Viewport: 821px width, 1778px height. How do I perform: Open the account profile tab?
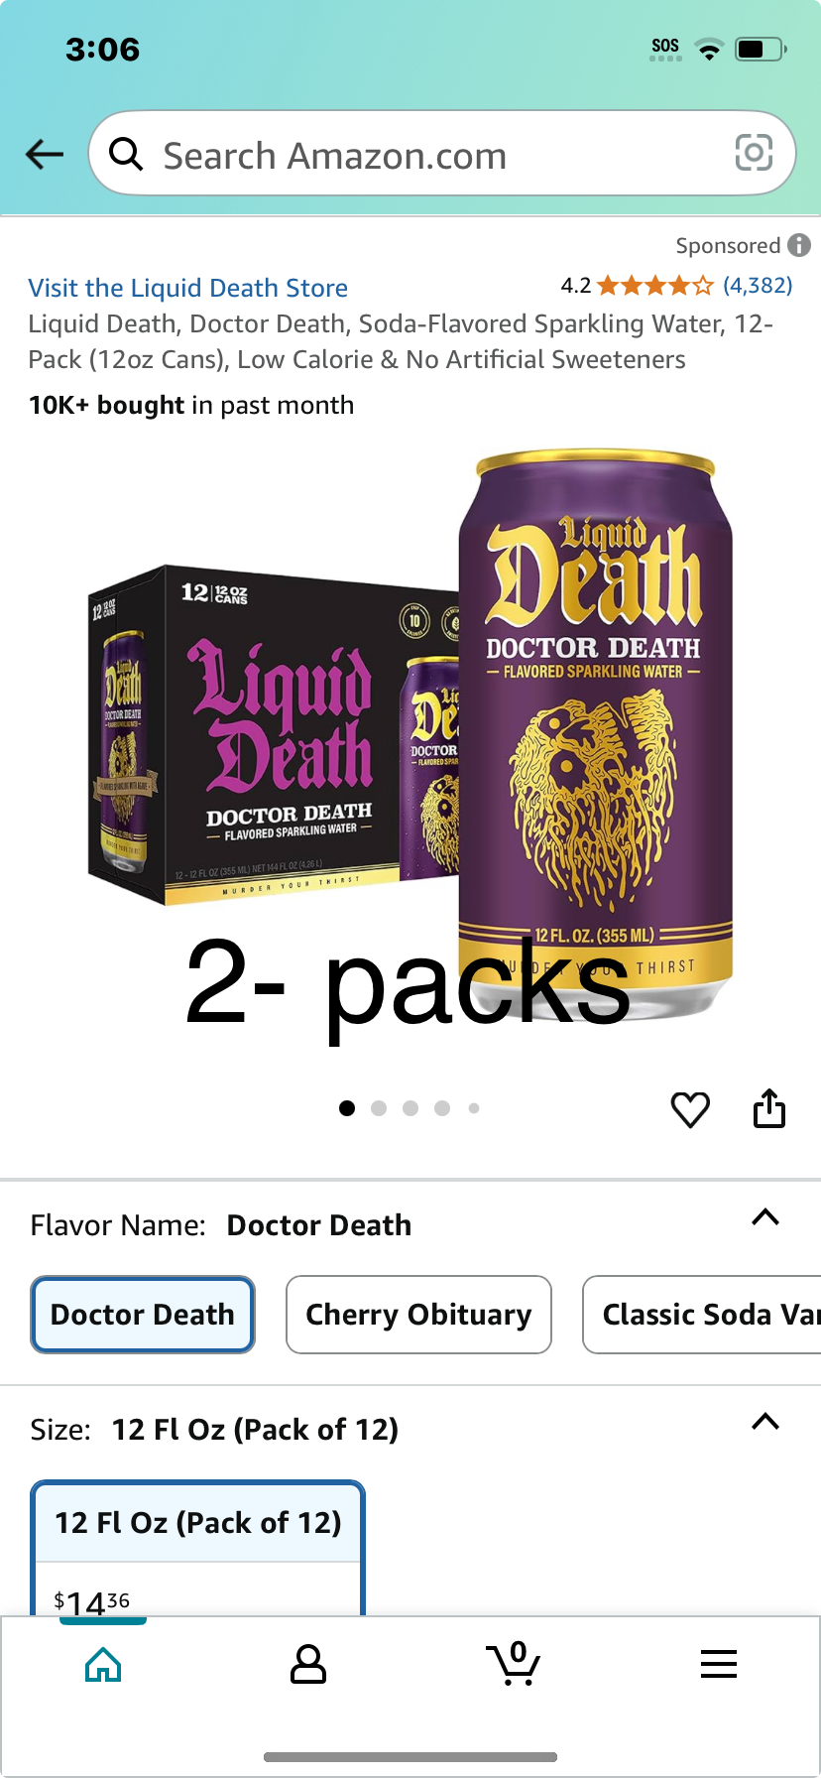tap(308, 1664)
